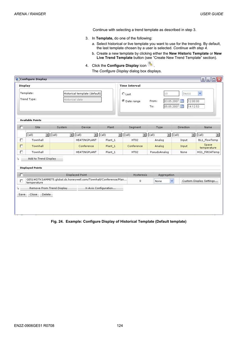This screenshot has width=244, height=345.
Task: Click HEATINGPLANT in the HG1_FiltOATemp row
Action: click(86, 152)
